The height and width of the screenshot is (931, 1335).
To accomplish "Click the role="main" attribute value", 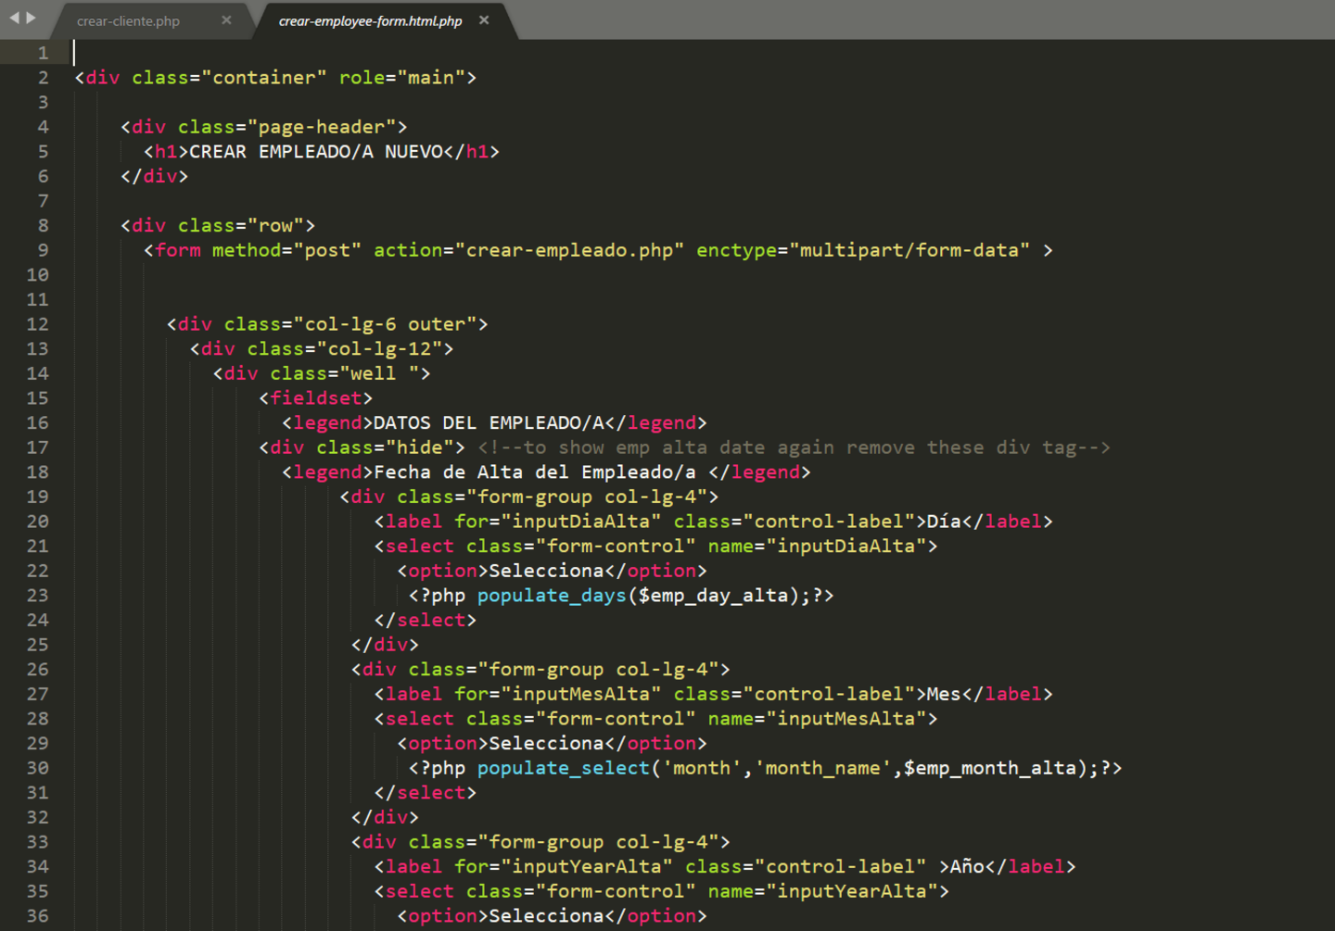I will click(431, 78).
